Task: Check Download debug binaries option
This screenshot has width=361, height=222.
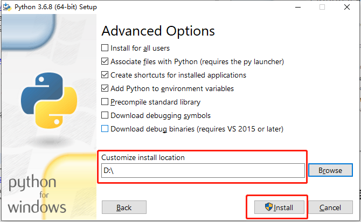Action: [105, 129]
